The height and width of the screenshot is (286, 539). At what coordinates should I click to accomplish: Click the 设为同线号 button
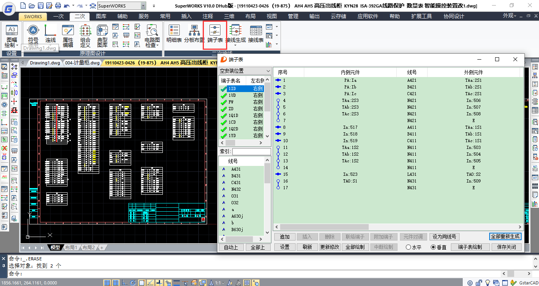[x=444, y=237]
